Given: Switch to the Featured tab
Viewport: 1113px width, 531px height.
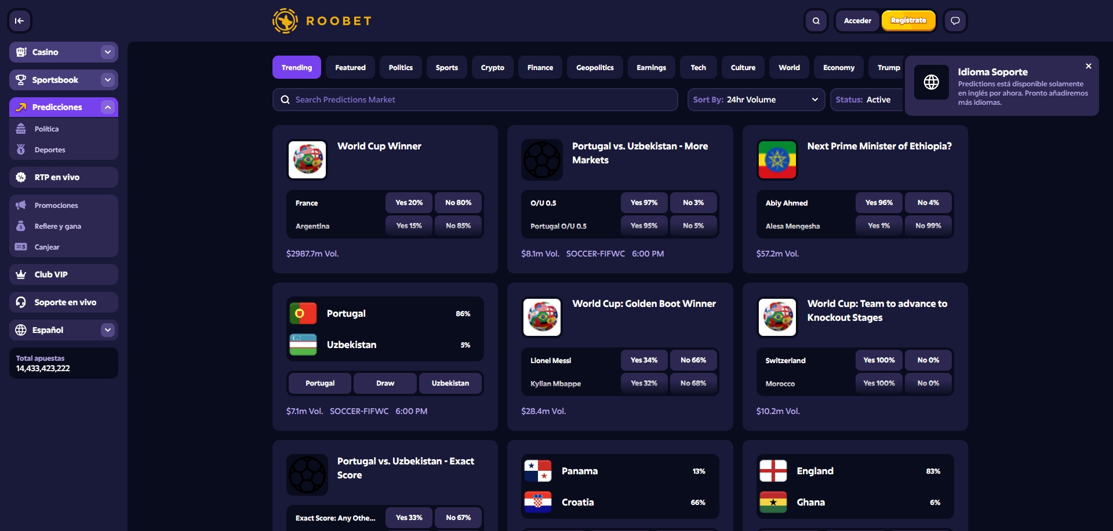Looking at the screenshot, I should (350, 67).
